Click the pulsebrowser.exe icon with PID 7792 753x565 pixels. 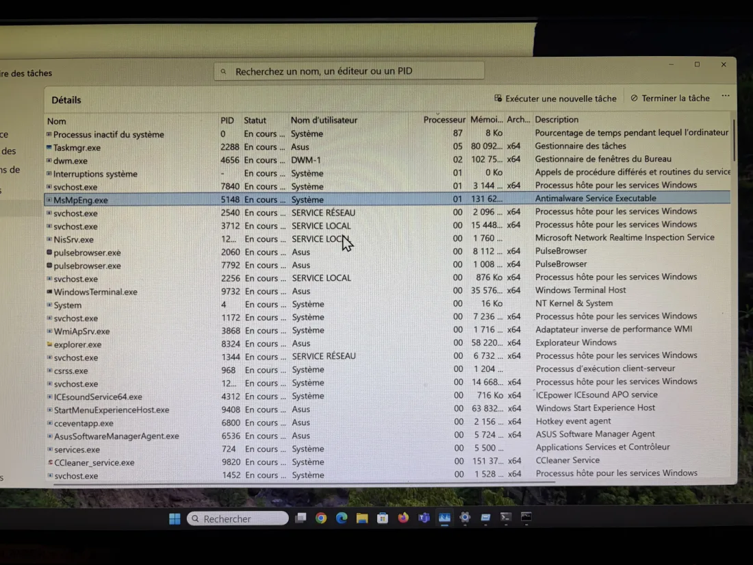point(49,265)
